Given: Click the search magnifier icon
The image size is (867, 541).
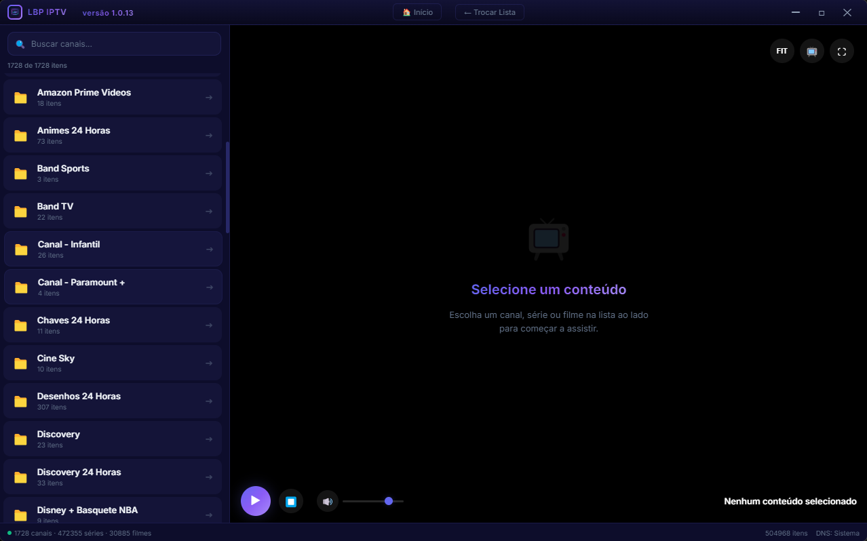Looking at the screenshot, I should (x=20, y=44).
